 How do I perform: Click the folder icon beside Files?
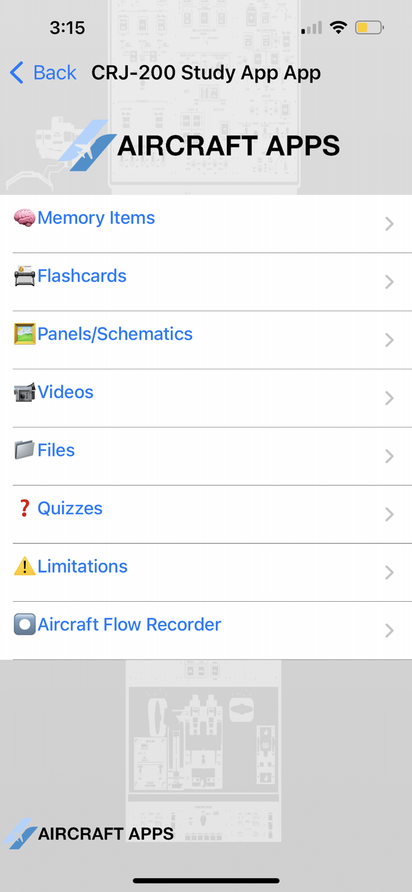click(24, 450)
